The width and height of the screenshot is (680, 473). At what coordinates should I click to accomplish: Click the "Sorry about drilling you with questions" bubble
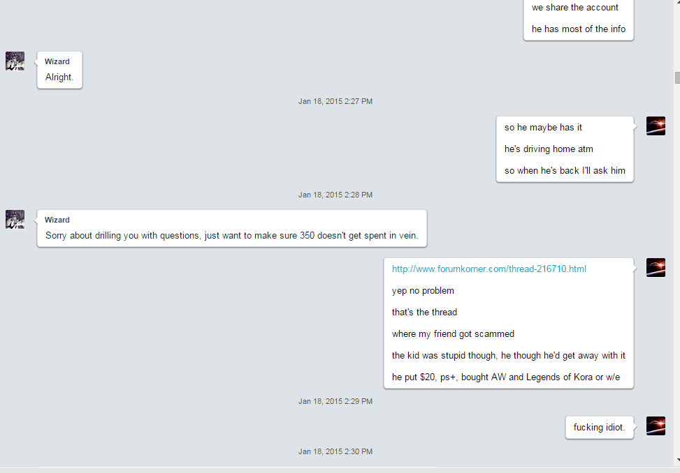(232, 229)
